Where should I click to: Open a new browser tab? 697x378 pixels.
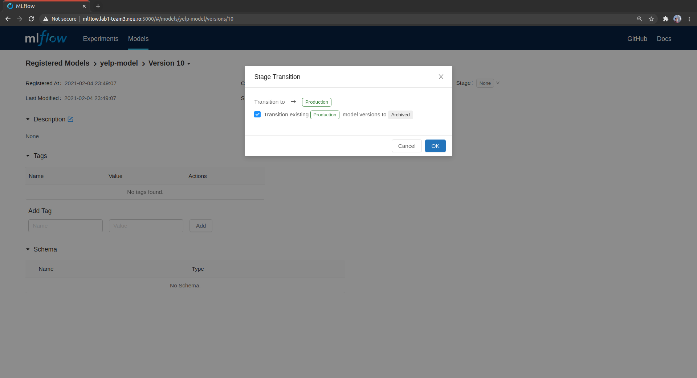pyautogui.click(x=98, y=6)
